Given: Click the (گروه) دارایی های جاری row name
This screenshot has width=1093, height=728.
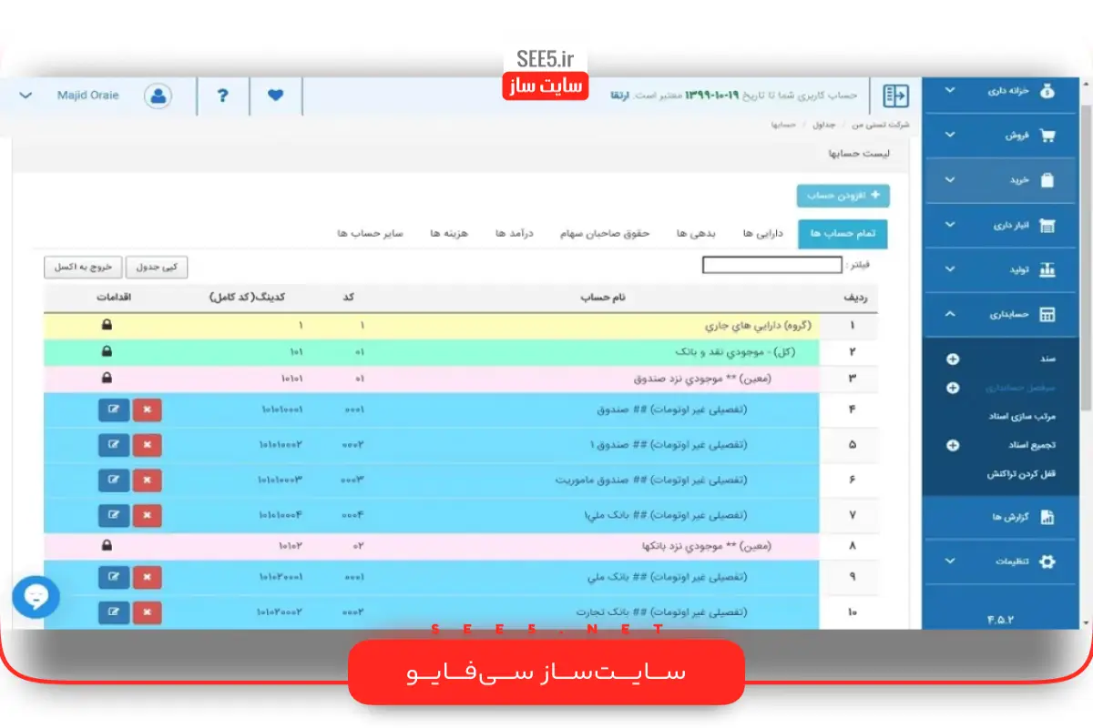Looking at the screenshot, I should point(758,325).
